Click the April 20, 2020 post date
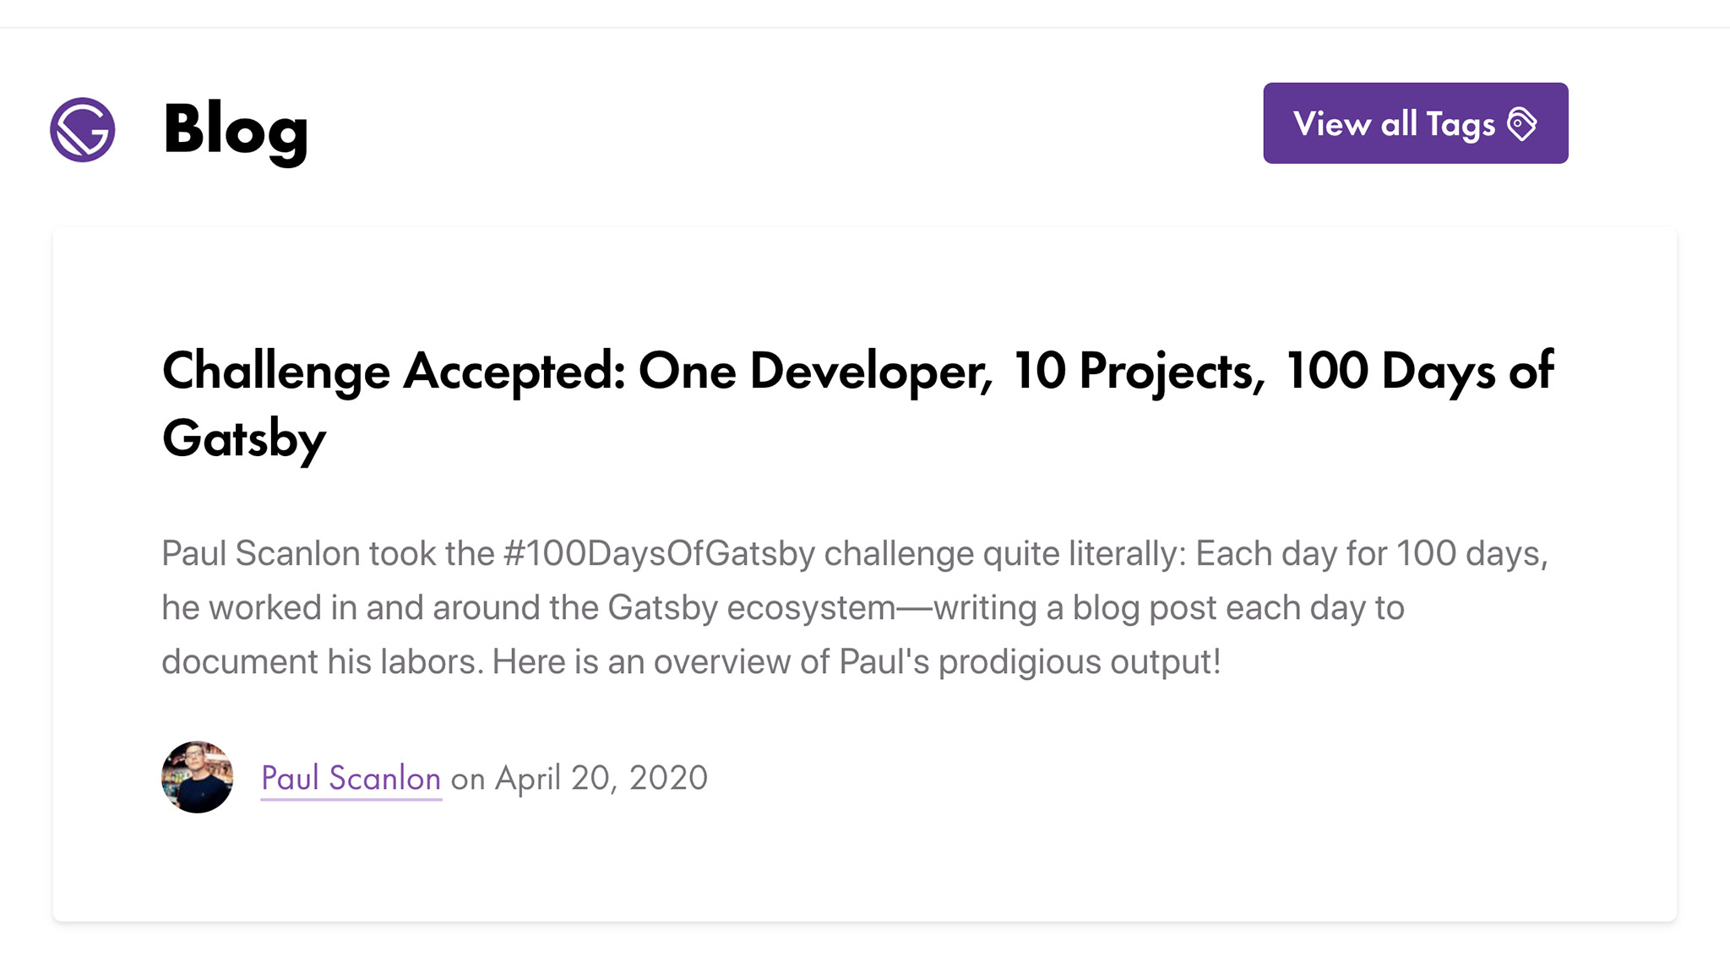The width and height of the screenshot is (1730, 973). tap(601, 778)
